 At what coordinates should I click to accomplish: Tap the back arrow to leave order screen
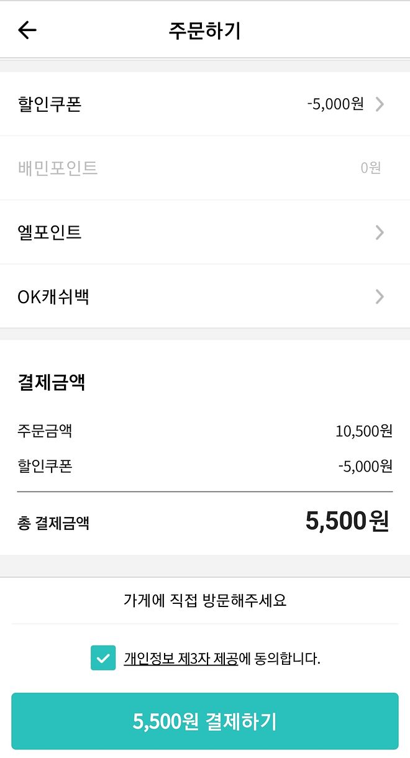27,30
